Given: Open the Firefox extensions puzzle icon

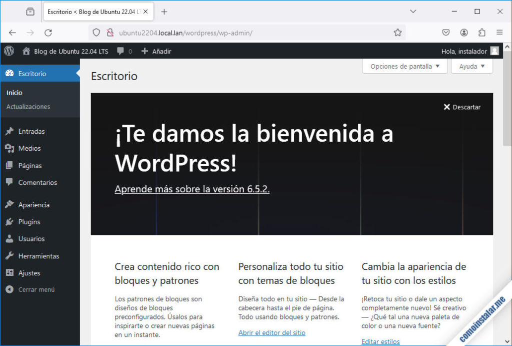Looking at the screenshot, I should click(481, 33).
